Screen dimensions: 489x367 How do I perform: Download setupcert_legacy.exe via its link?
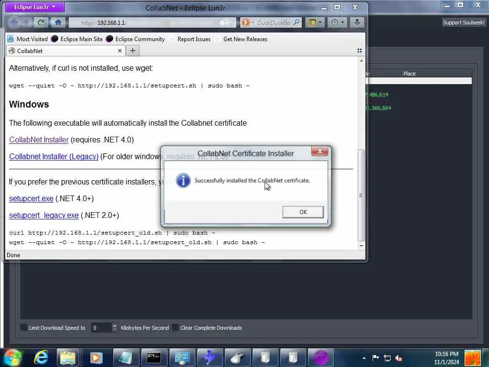tap(44, 216)
